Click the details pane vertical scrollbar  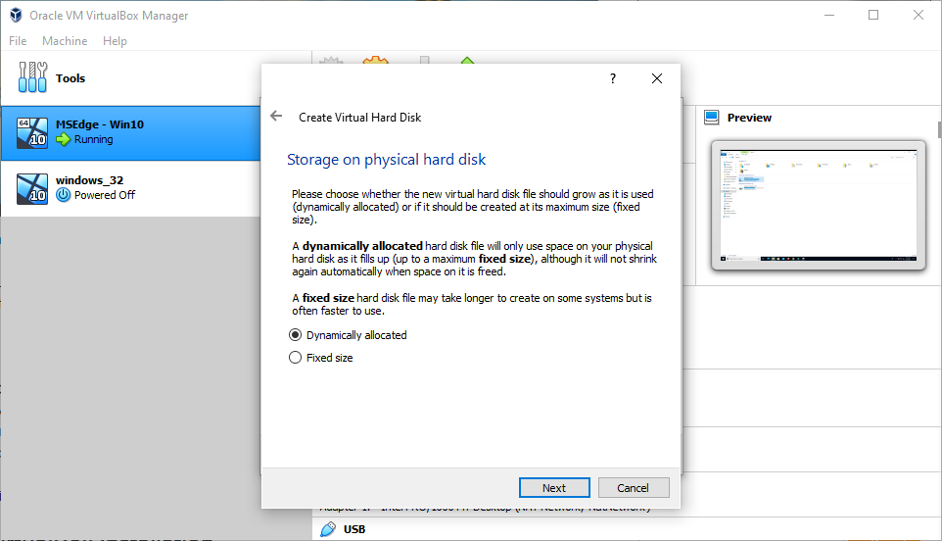pyautogui.click(x=939, y=129)
